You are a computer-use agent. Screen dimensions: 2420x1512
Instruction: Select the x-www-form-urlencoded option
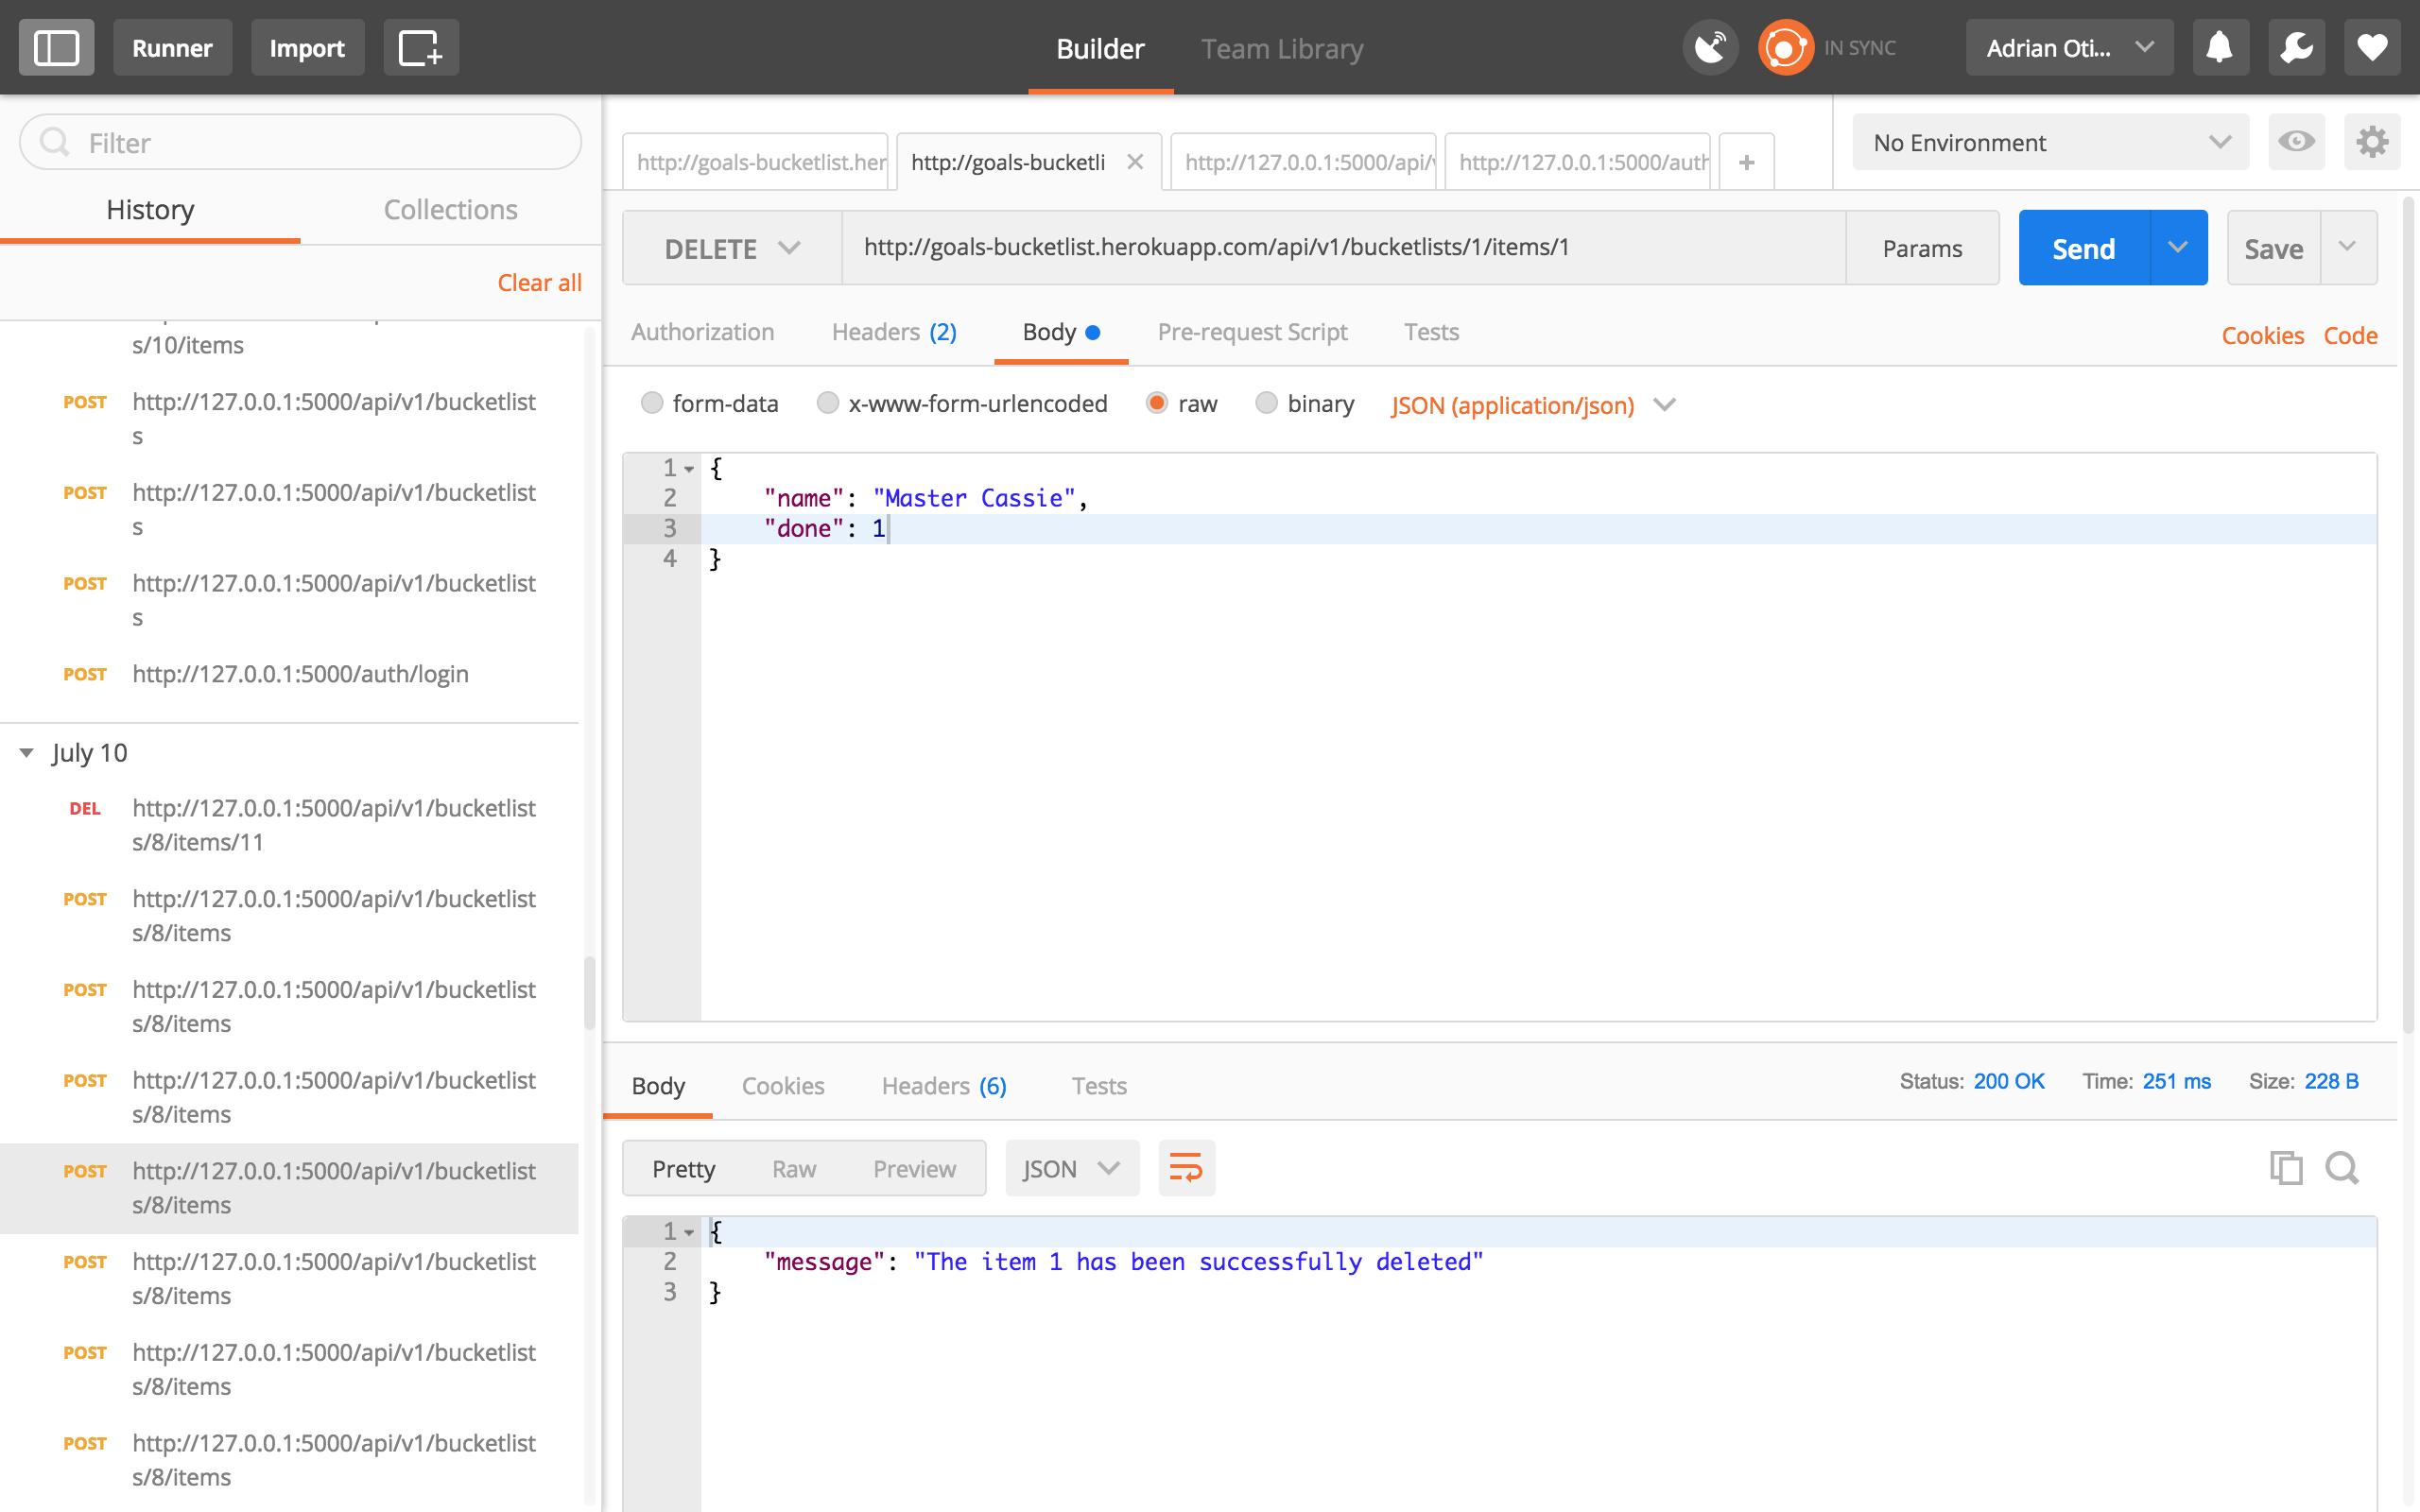pyautogui.click(x=828, y=403)
